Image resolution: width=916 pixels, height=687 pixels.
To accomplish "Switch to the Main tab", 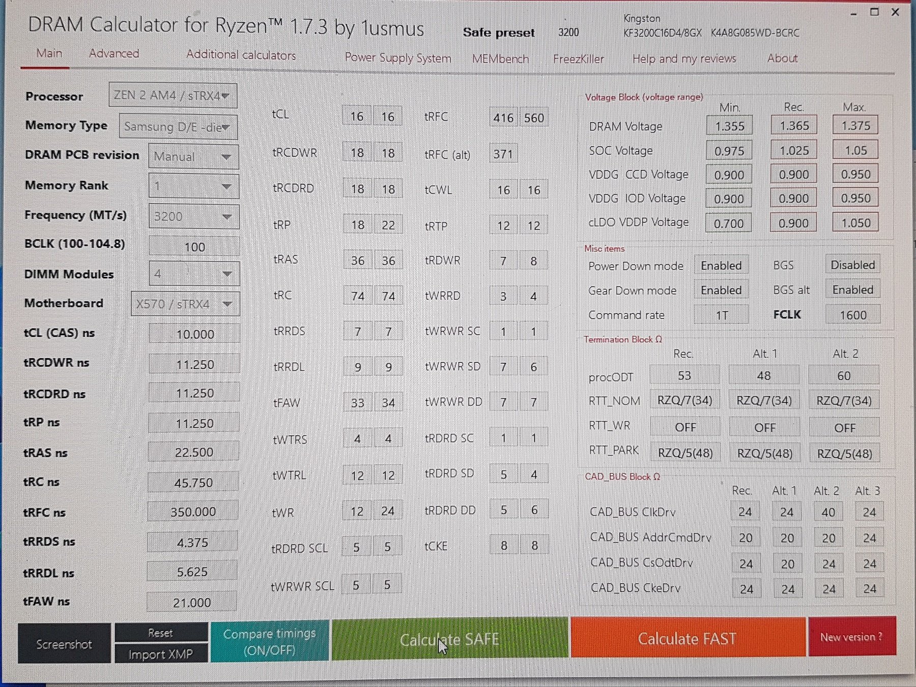I will [x=49, y=53].
